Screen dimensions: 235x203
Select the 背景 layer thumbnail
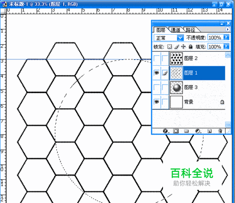pyautogui.click(x=176, y=102)
